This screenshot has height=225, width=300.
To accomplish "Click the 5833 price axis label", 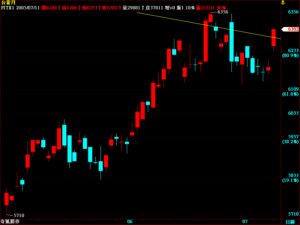I will [293, 175].
